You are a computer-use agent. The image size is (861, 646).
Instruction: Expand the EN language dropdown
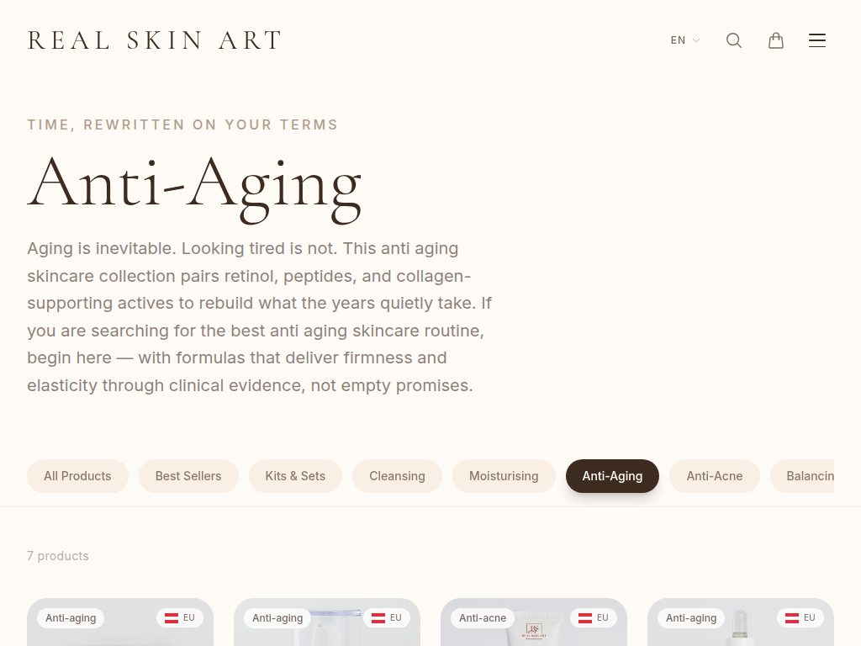pos(684,40)
